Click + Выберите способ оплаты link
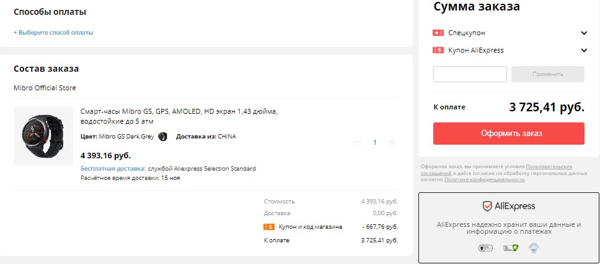The image size is (600, 264). tap(53, 32)
